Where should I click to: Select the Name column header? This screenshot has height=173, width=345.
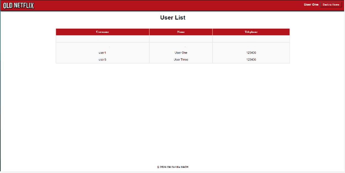pyautogui.click(x=181, y=32)
